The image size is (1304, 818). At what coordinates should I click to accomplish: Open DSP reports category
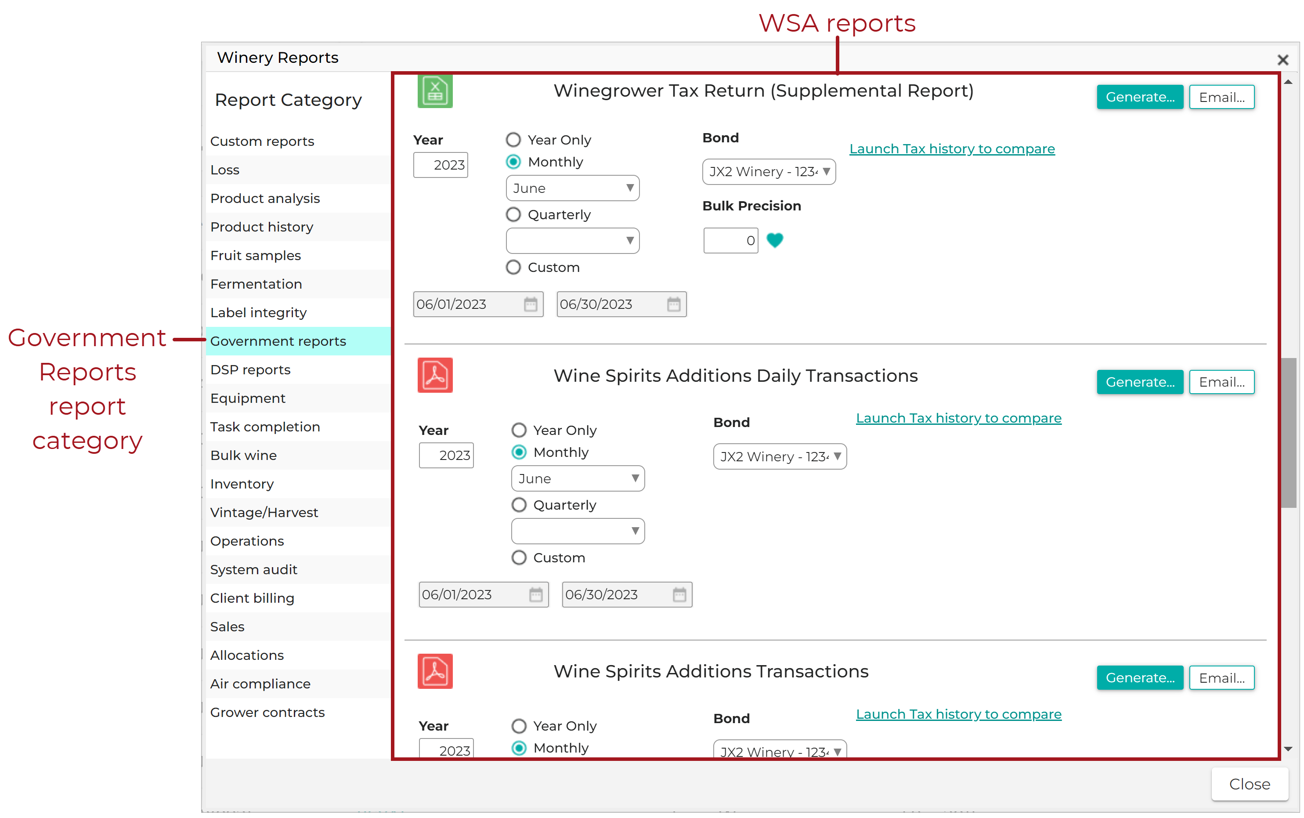[298, 370]
